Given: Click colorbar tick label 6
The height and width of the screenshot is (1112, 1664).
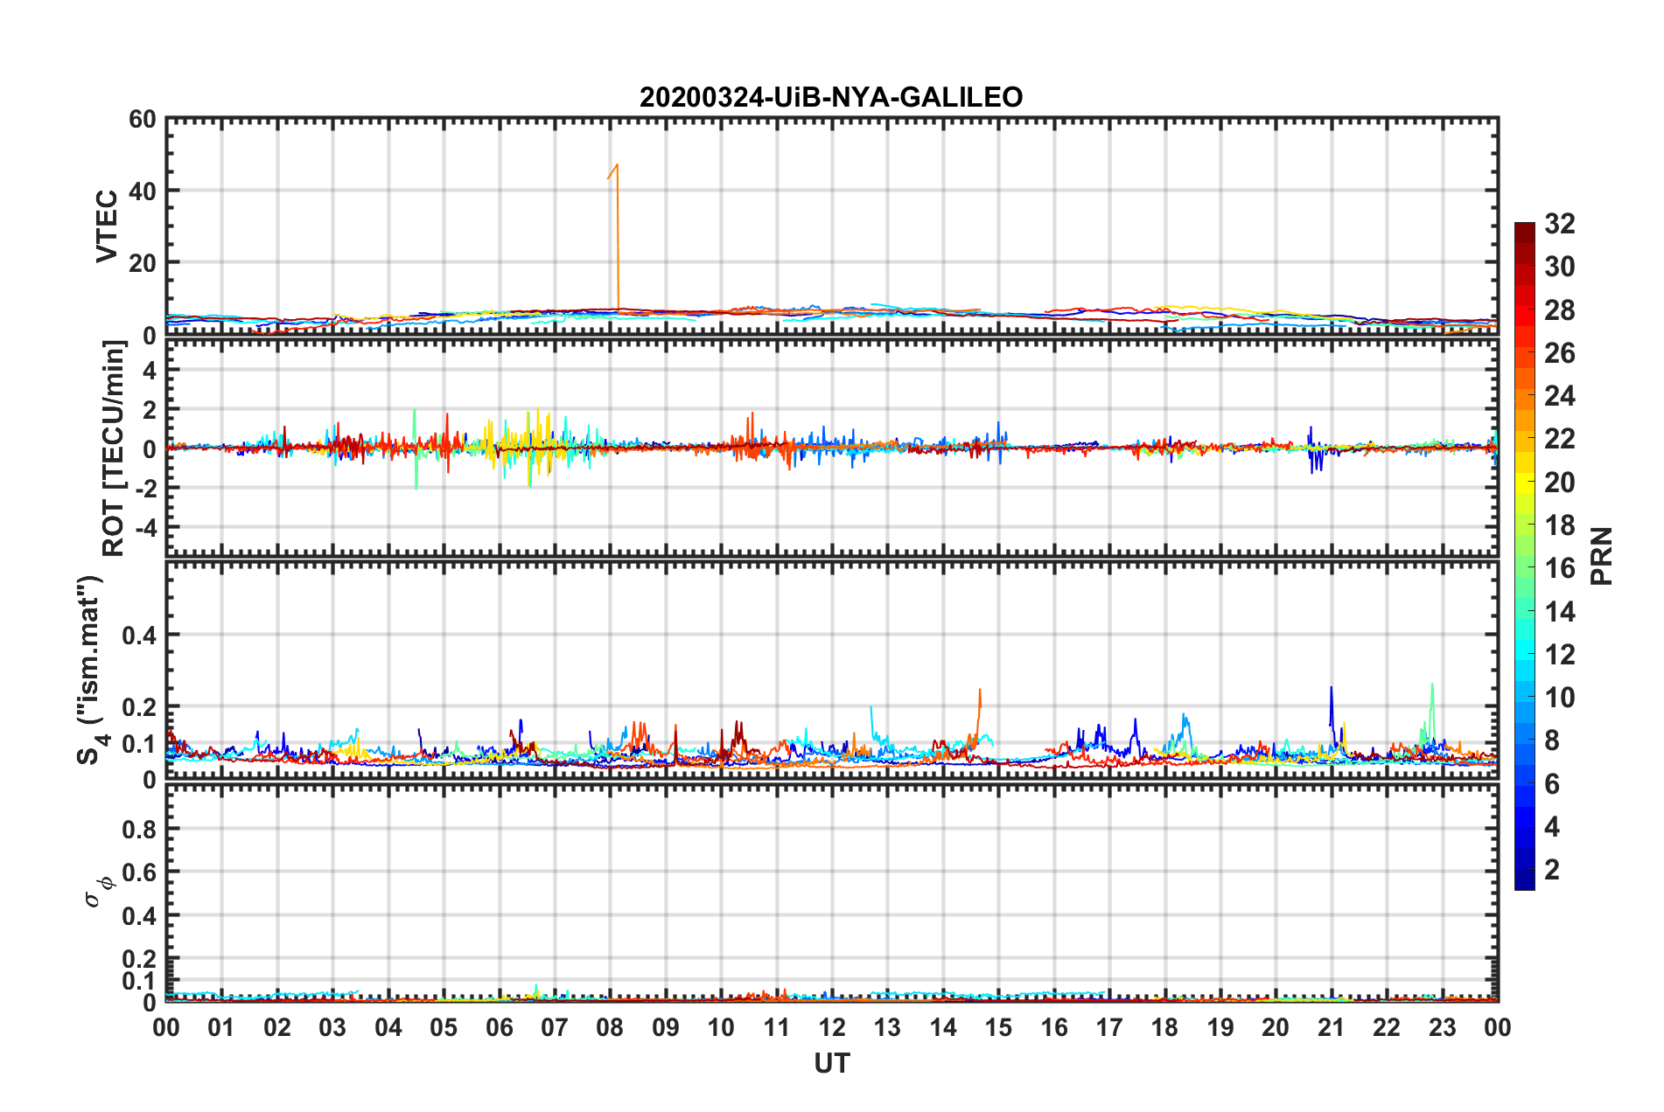Looking at the screenshot, I should (x=1552, y=784).
